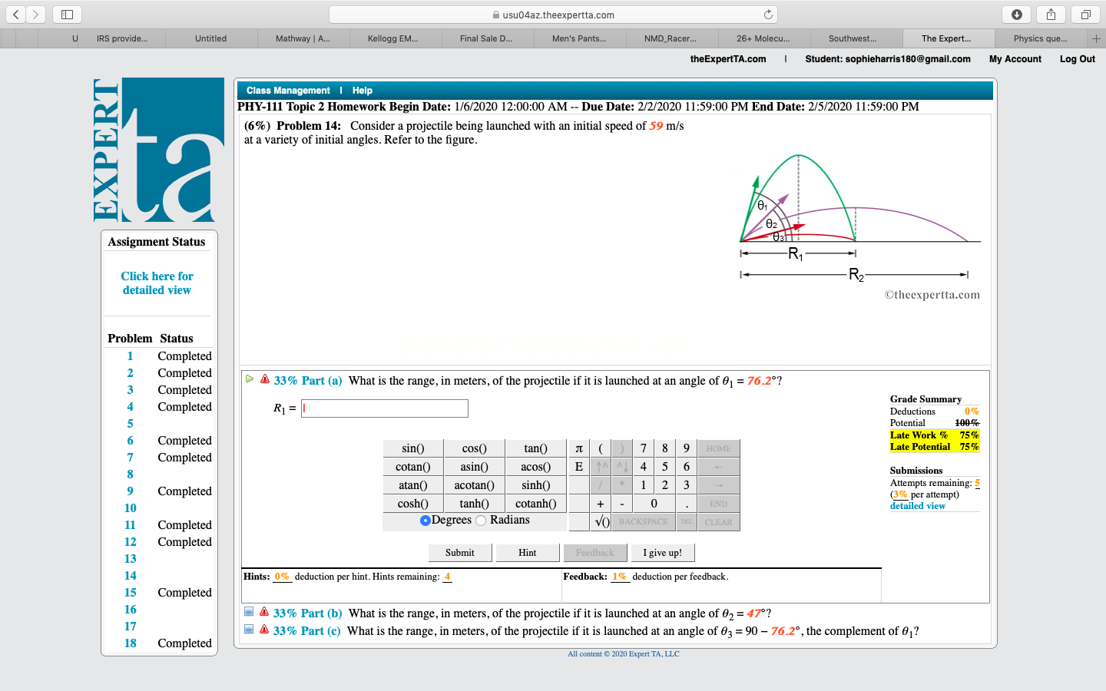The height and width of the screenshot is (691, 1106).
Task: Click the green arrow icon beside Part (a)
Action: (249, 379)
